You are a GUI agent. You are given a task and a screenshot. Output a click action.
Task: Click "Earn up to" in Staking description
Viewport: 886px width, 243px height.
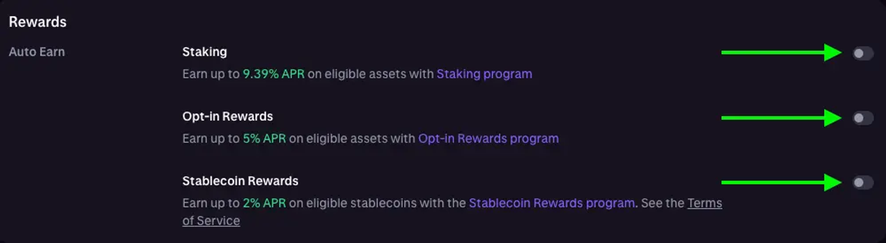[x=211, y=74]
